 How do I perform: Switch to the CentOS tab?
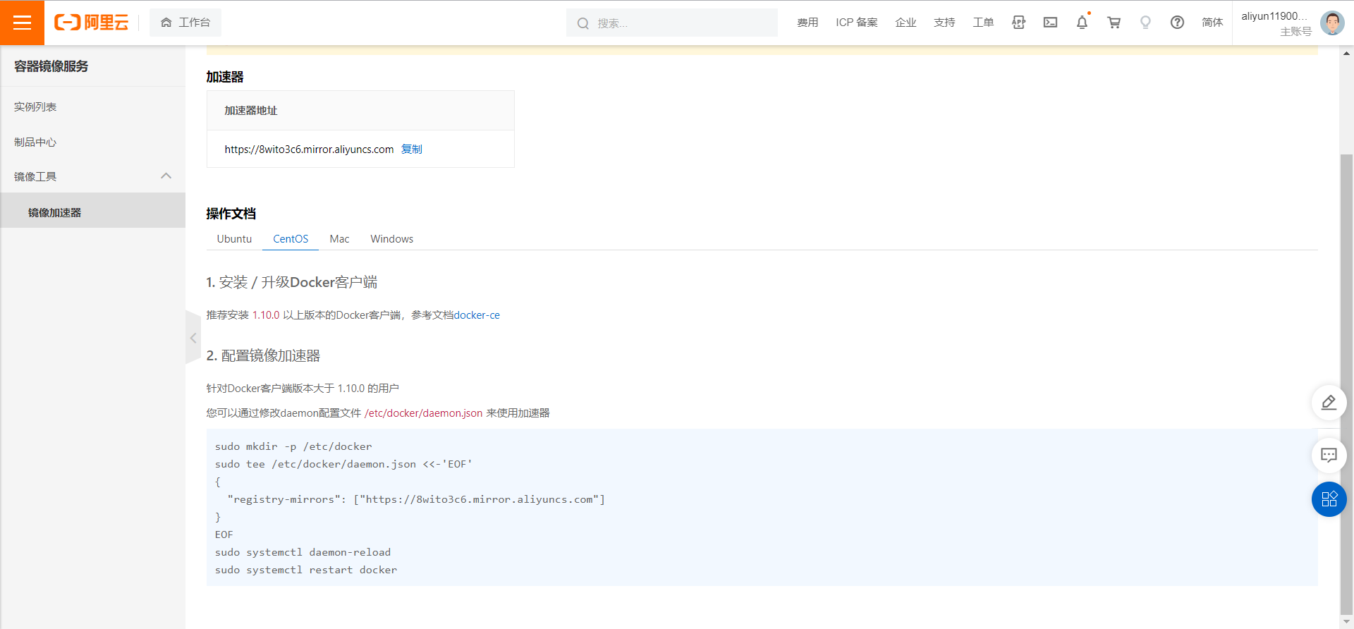(291, 238)
